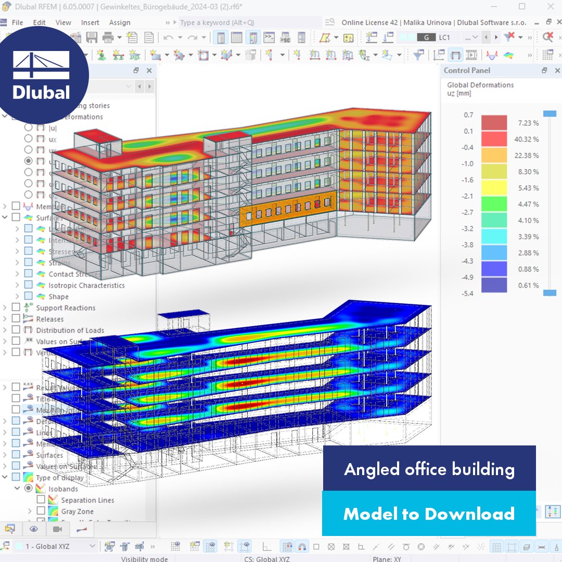
Task: Expand the Isotropic Characteristics node
Action: coord(17,285)
